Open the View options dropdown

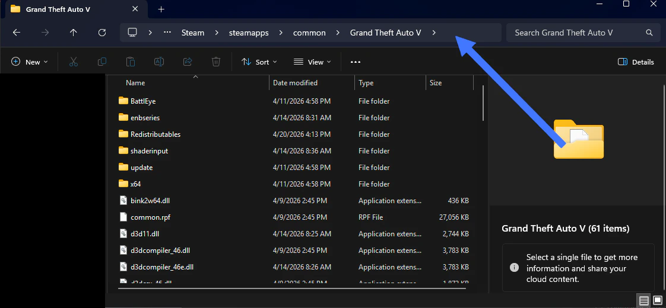pos(312,62)
